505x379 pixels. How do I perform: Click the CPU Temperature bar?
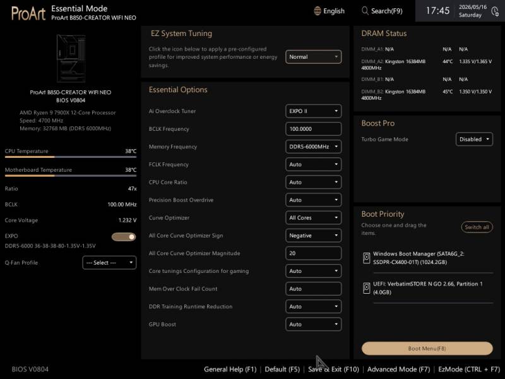click(71, 157)
